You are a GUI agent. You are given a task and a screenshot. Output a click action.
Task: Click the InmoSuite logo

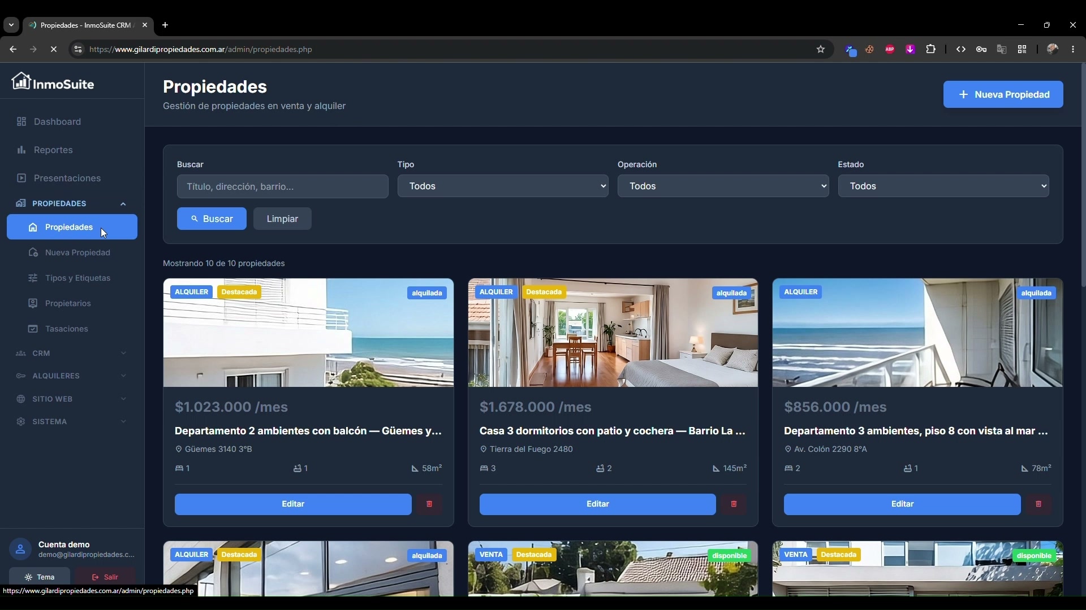coord(53,82)
